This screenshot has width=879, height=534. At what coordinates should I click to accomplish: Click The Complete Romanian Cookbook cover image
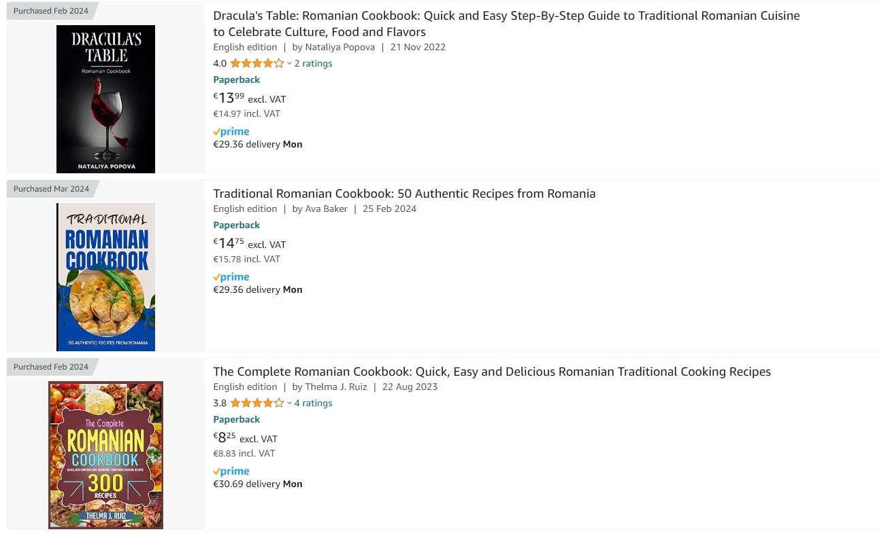pos(105,455)
